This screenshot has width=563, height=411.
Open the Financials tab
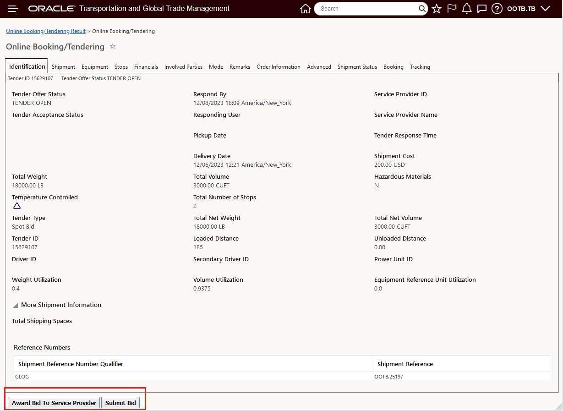[x=146, y=67]
